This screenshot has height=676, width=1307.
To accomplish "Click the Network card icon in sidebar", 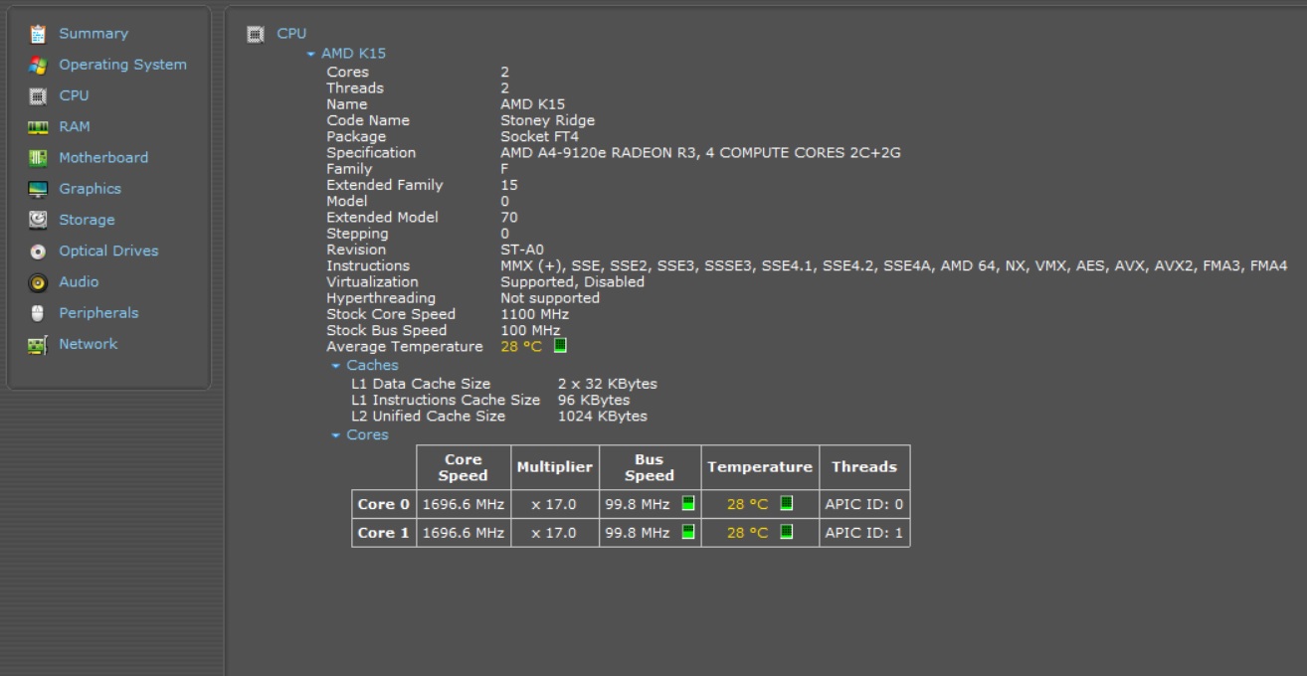I will pos(38,345).
